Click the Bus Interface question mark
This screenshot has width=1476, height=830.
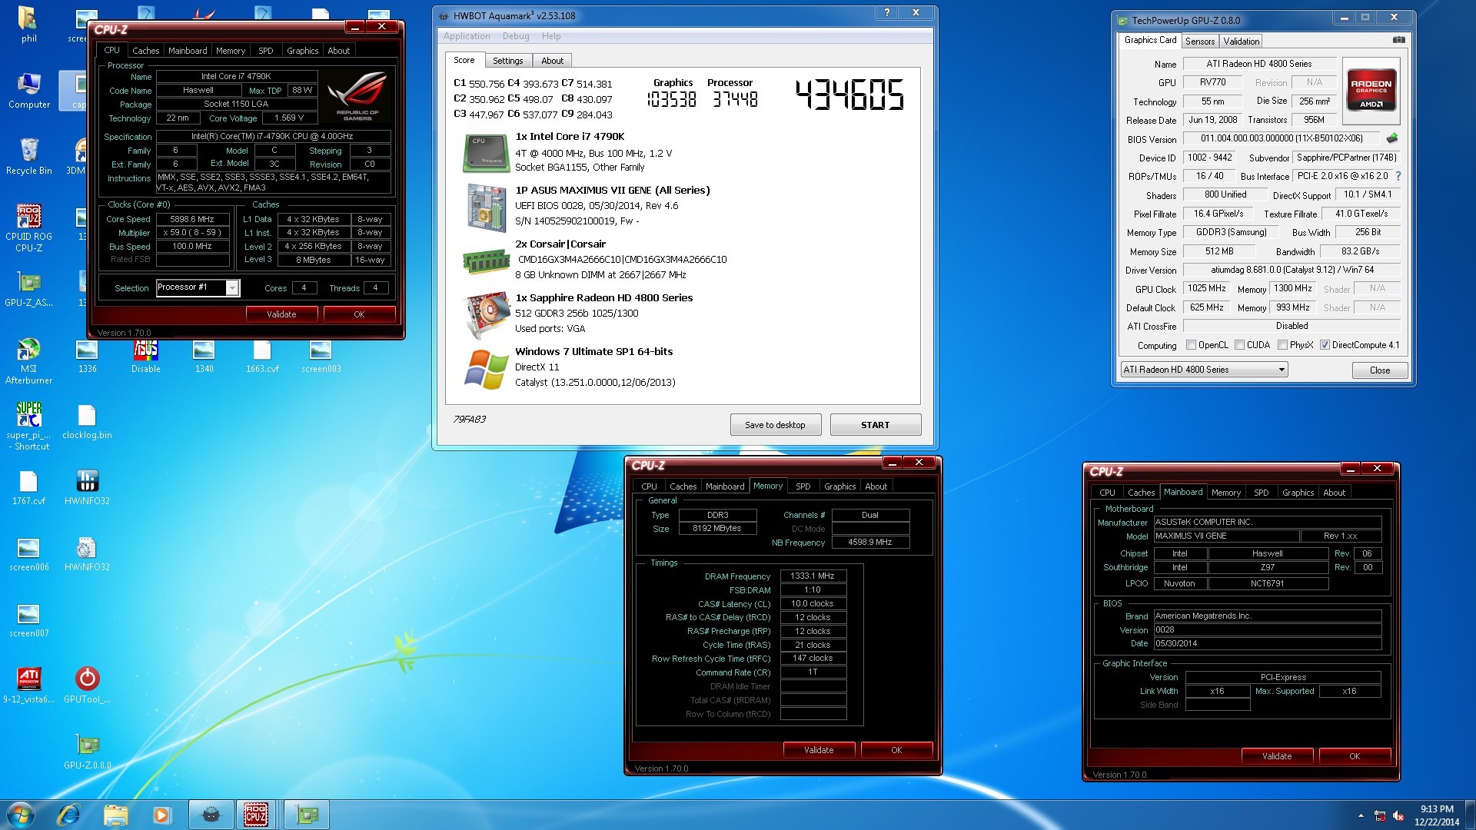coord(1398,176)
